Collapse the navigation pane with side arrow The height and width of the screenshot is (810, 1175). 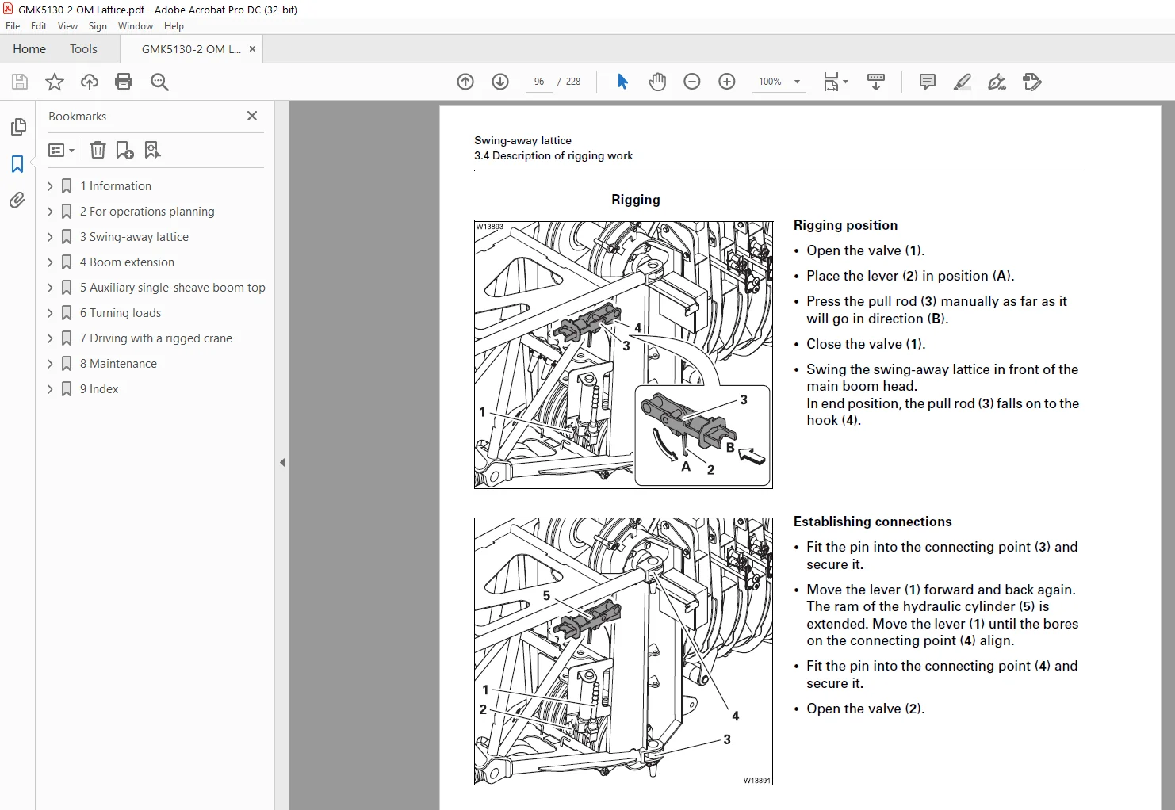point(282,462)
